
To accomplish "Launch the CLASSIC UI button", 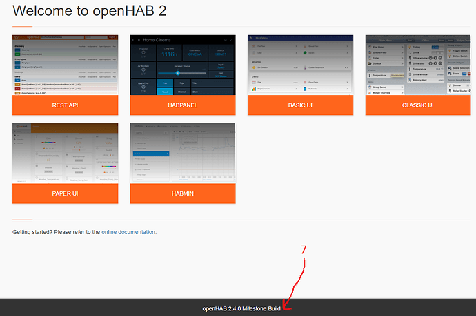I will pos(418,105).
